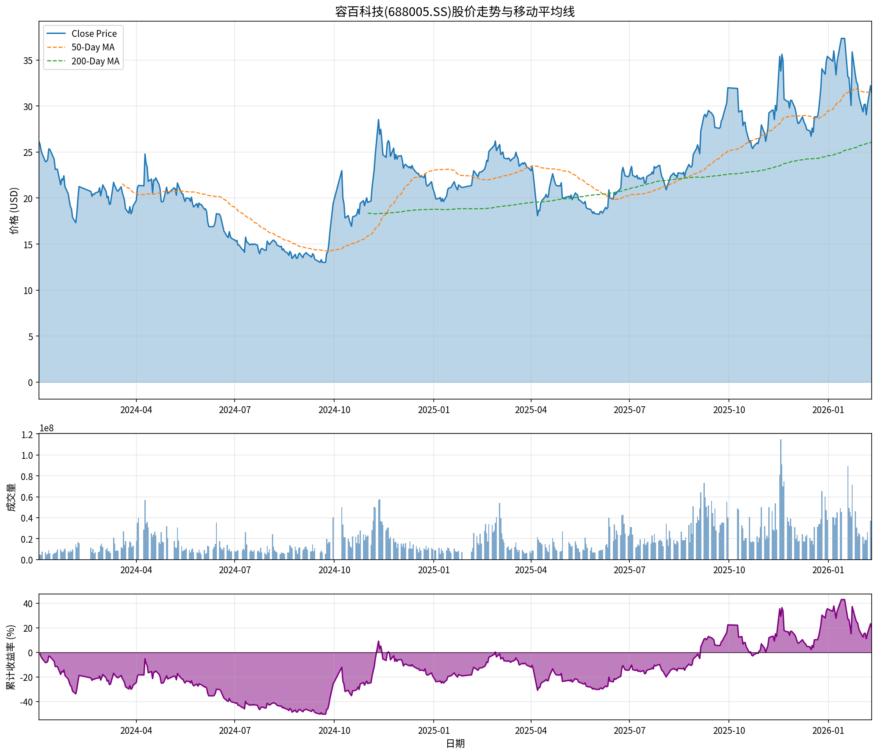This screenshot has height=755, width=878.
Task: Click the 1e8 volume scale label
Action: pos(46,428)
